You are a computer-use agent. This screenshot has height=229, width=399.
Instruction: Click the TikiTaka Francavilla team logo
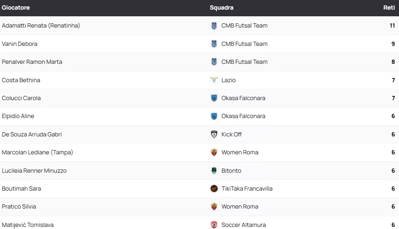pyautogui.click(x=214, y=189)
